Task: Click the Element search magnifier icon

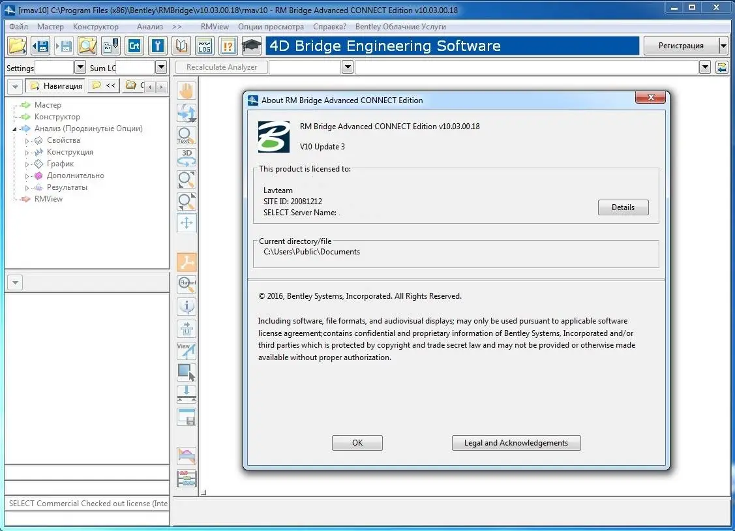Action: (x=187, y=284)
